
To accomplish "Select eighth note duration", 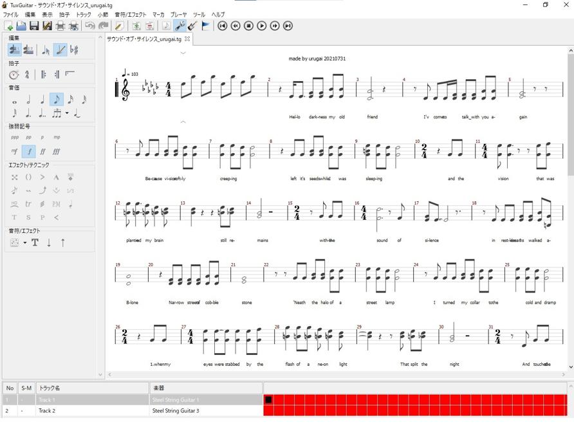I will 57,99.
